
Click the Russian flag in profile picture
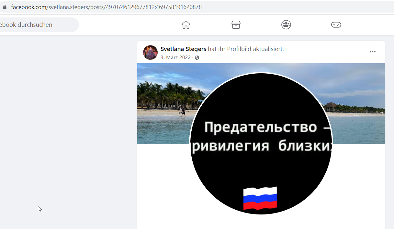tap(260, 198)
